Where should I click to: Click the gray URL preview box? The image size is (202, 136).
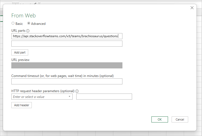coord(67,65)
